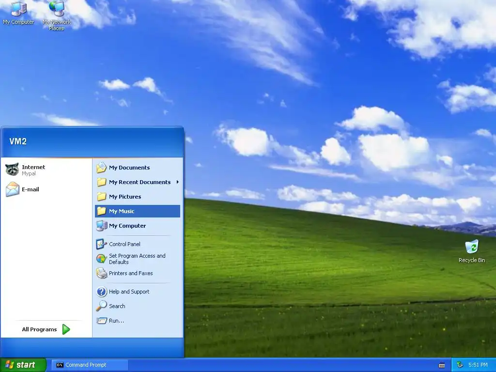
Task: Select the My Network Places desktop icon
Action: pos(57,15)
